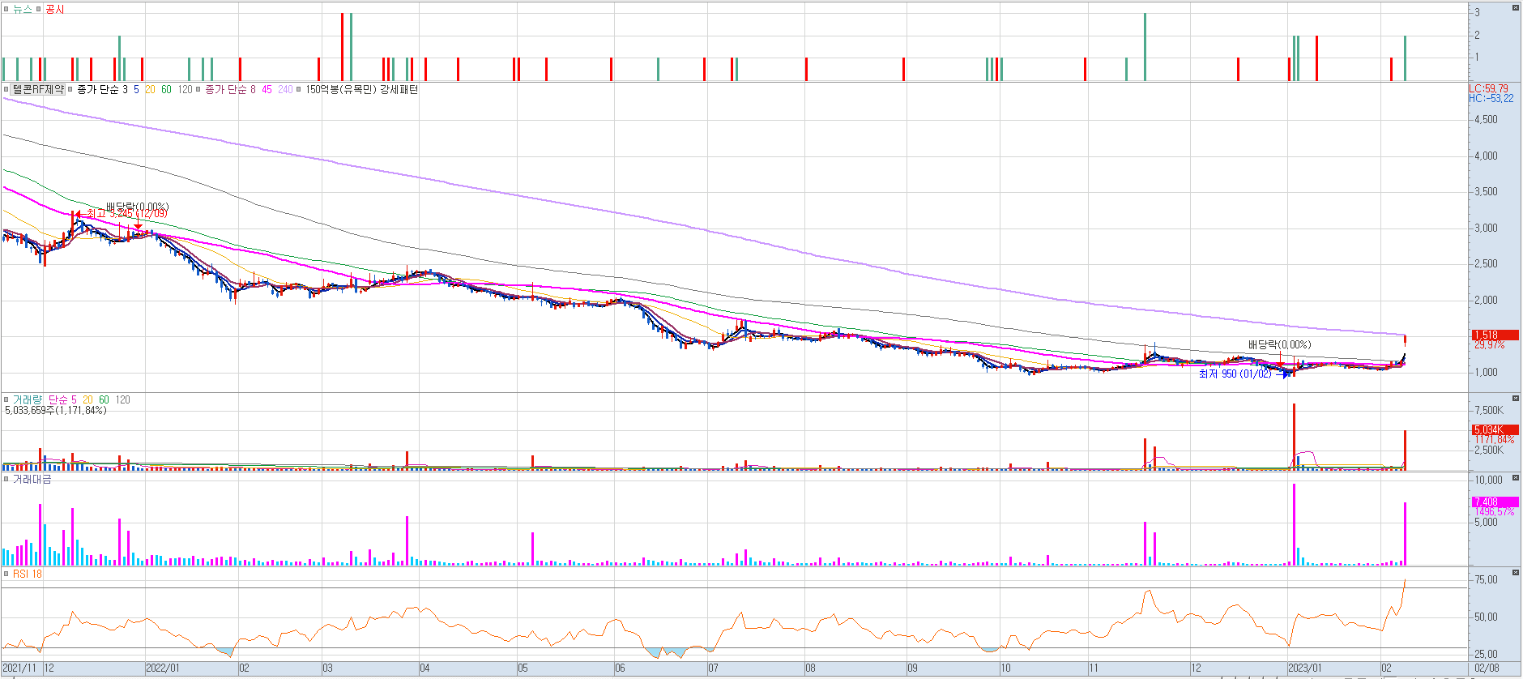Click the 1171.84% volume change label
The width and height of the screenshot is (1523, 679).
(1494, 439)
